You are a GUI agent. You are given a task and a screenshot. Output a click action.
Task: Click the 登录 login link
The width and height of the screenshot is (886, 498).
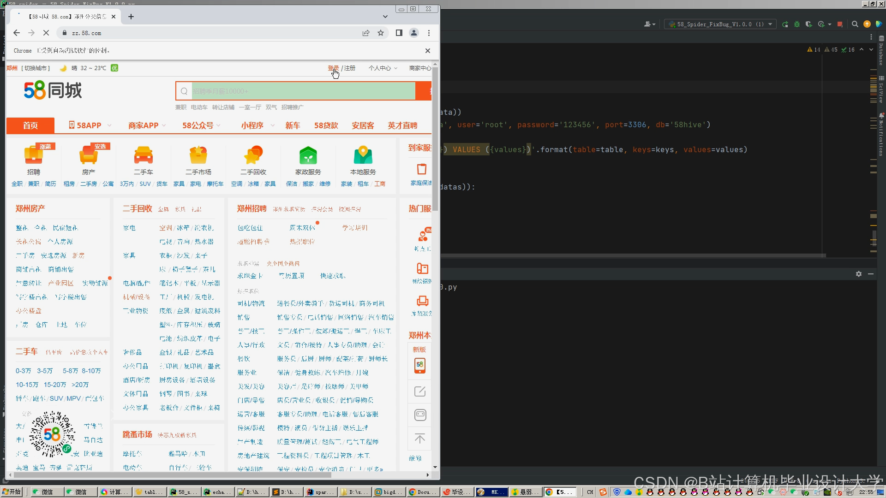tap(333, 68)
